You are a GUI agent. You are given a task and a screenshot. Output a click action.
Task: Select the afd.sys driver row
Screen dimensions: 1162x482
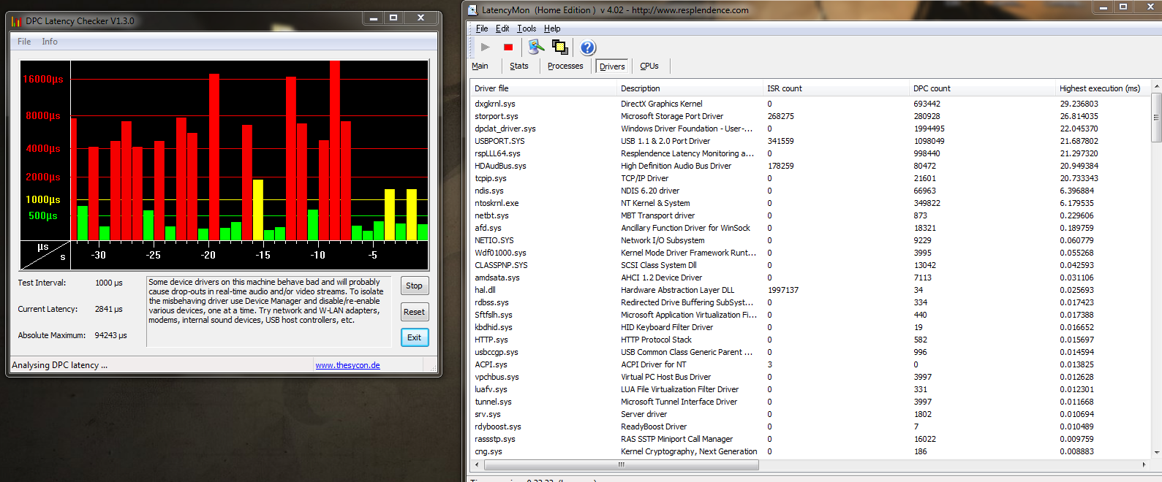[x=811, y=228]
